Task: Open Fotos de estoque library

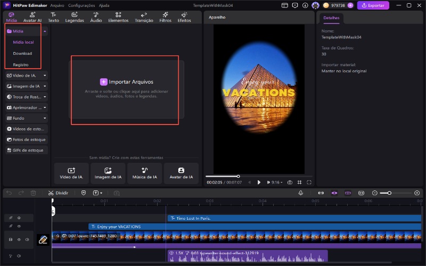Action: tap(26, 139)
